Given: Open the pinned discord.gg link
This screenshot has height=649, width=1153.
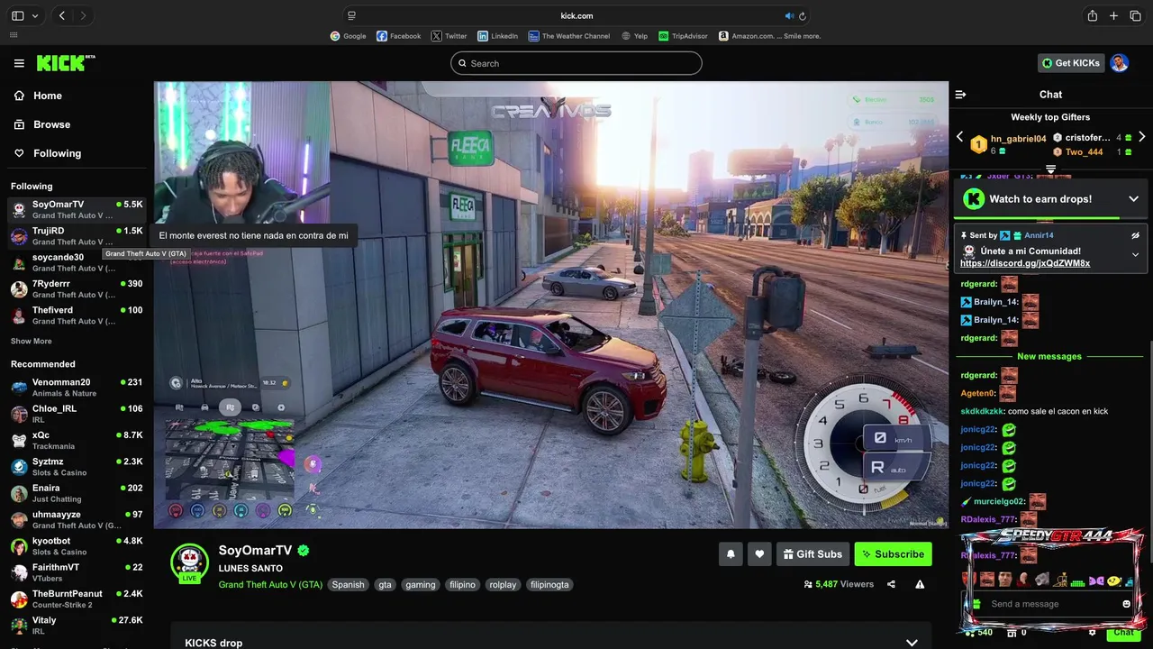Looking at the screenshot, I should 1025,263.
